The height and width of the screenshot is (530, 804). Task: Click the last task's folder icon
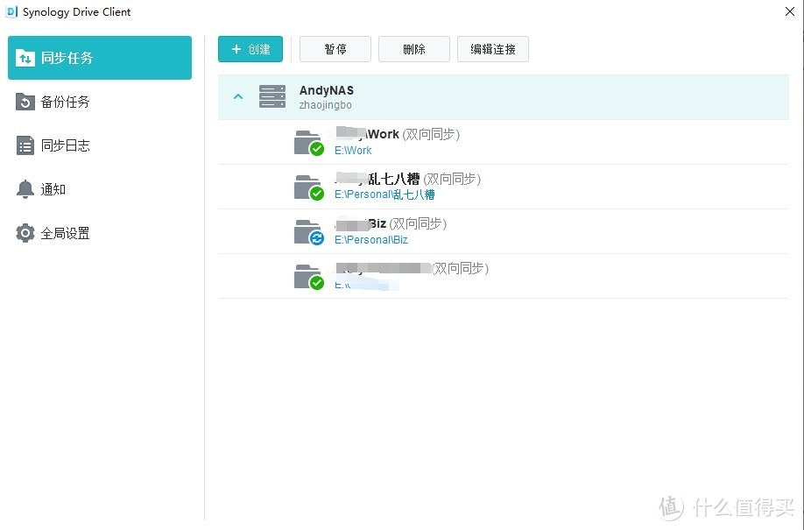308,276
